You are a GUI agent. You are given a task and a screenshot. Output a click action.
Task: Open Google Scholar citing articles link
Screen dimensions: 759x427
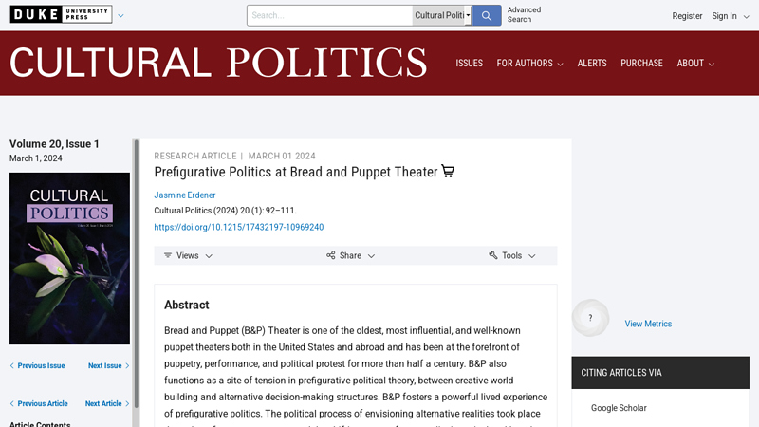[619, 408]
